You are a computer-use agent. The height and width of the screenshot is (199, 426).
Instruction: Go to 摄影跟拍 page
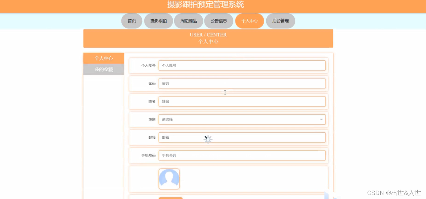pos(158,21)
